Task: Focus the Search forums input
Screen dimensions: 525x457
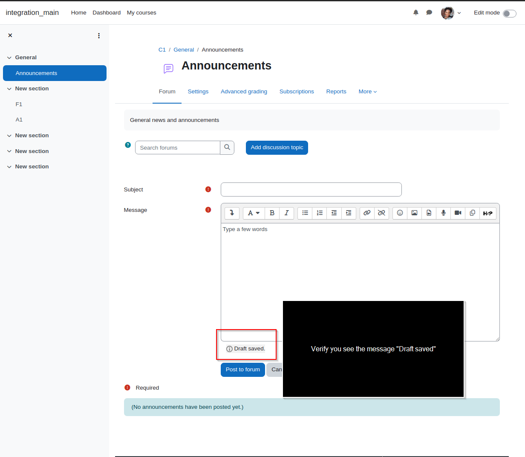Action: pos(178,148)
